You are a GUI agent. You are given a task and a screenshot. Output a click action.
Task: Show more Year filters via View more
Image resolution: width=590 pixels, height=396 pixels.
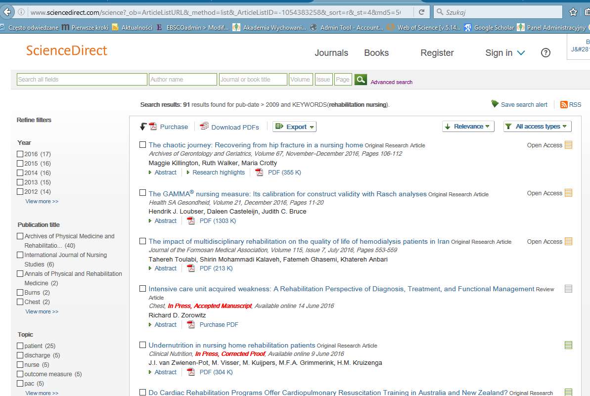(42, 201)
